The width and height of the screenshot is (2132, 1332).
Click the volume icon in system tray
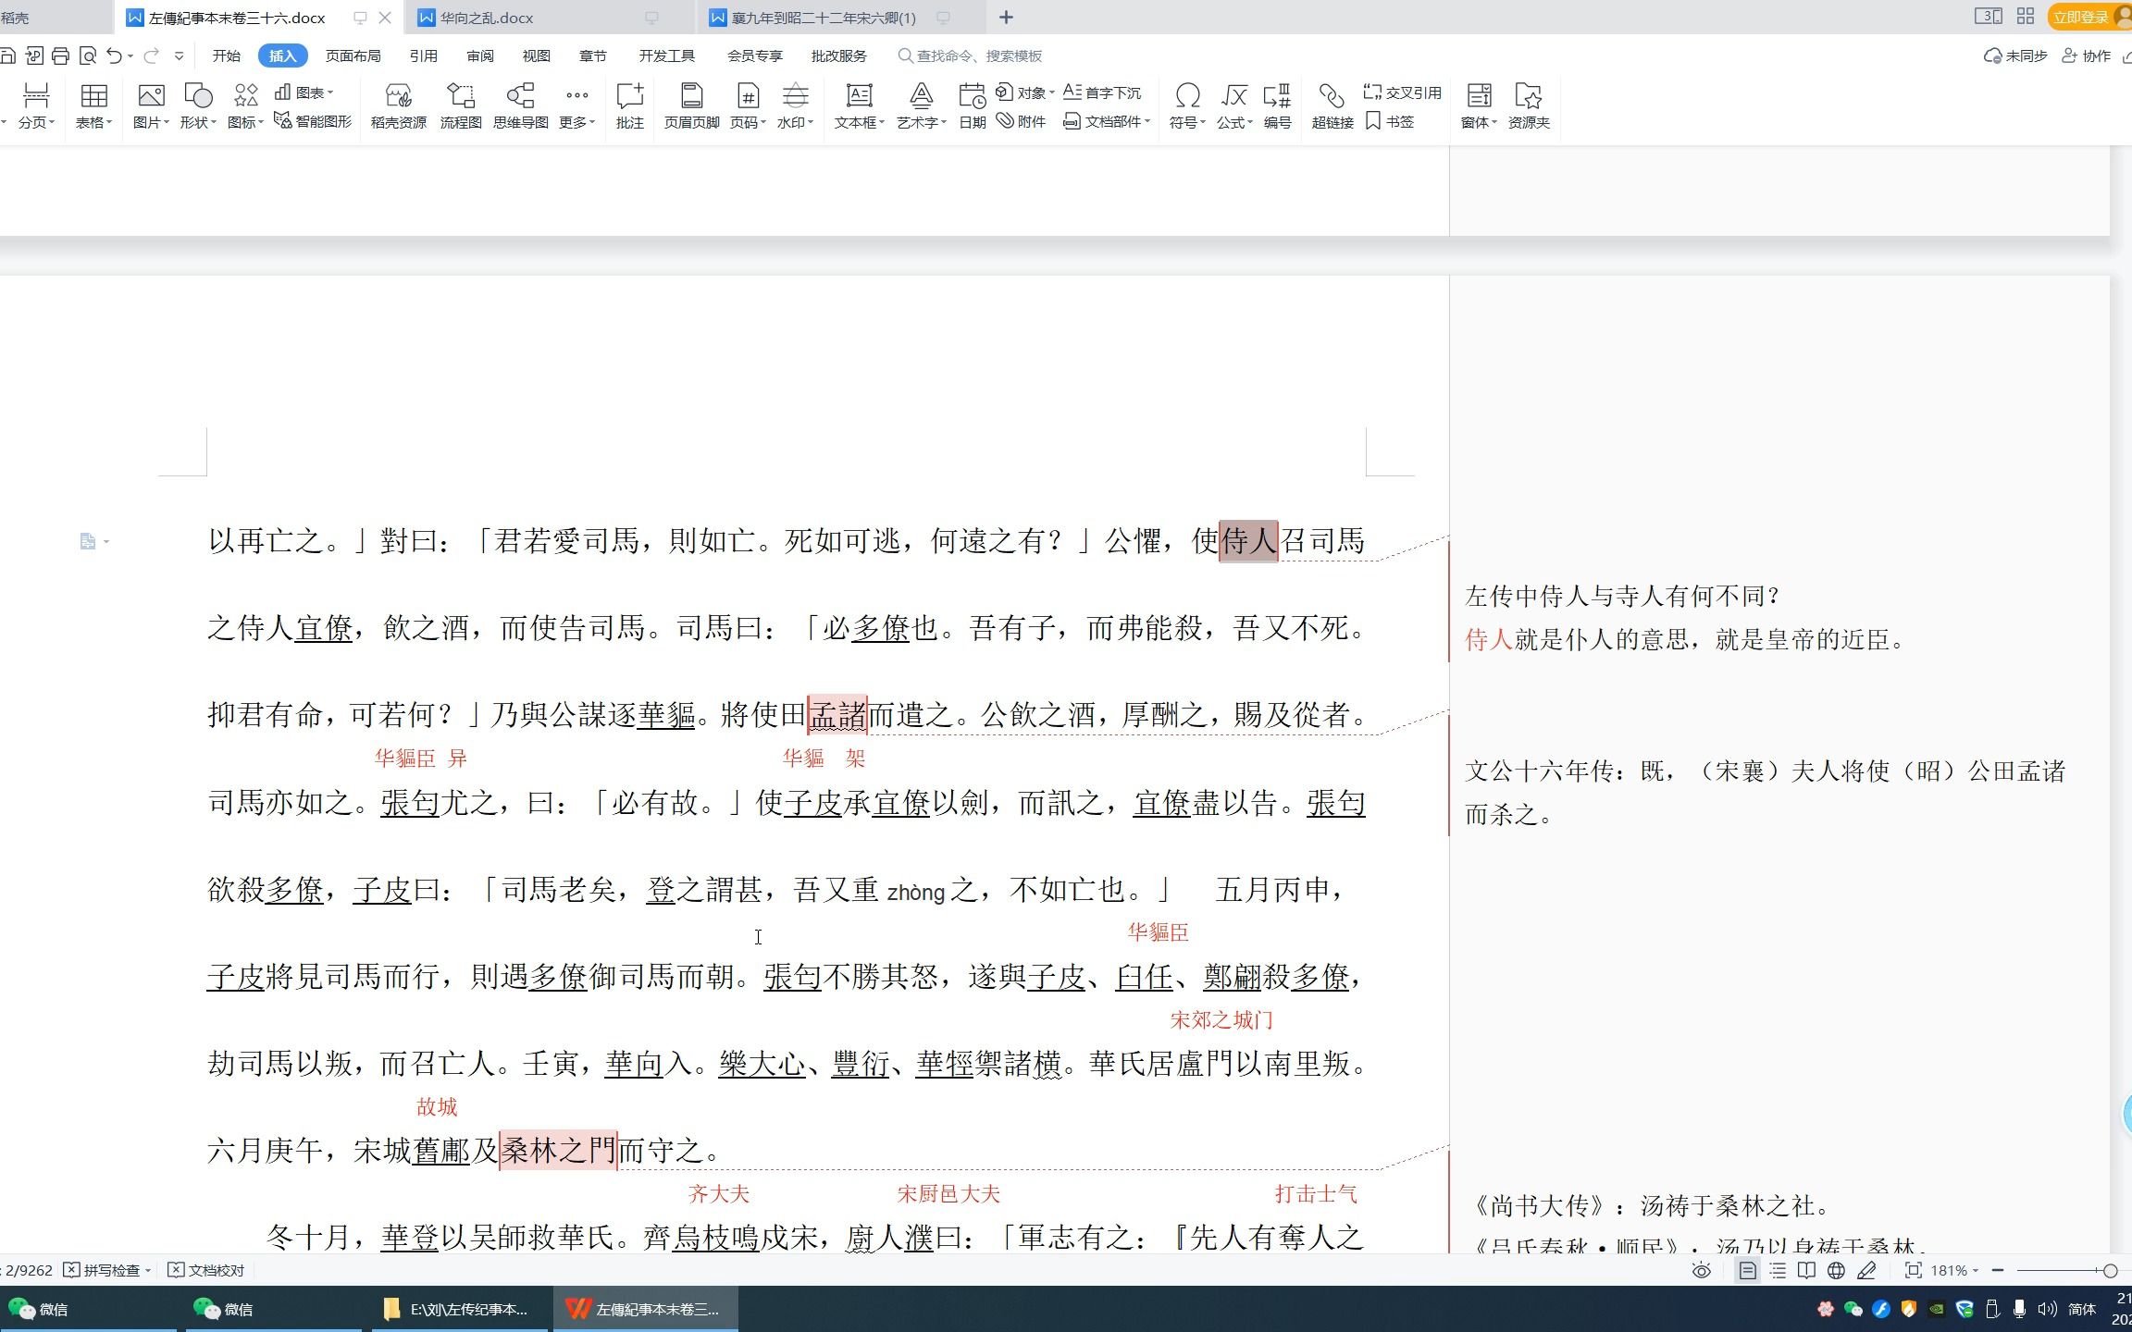tap(2048, 1308)
